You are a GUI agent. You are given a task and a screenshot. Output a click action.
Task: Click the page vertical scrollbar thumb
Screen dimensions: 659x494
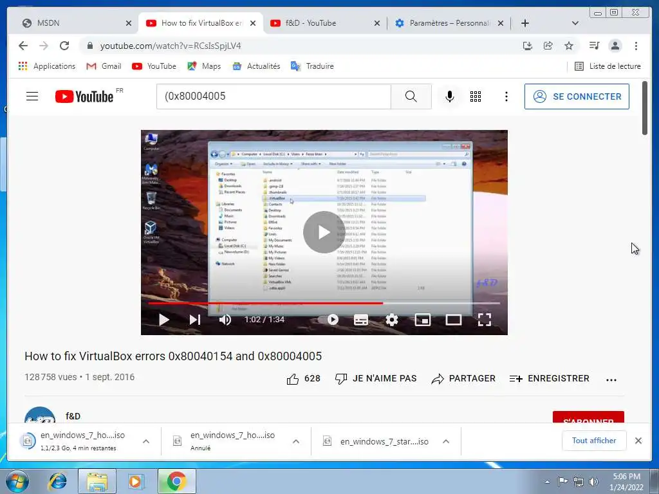pyautogui.click(x=645, y=108)
